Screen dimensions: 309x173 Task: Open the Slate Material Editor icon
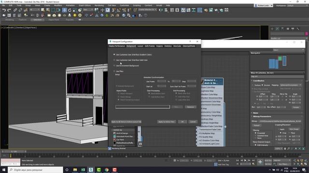[x=199, y=10]
